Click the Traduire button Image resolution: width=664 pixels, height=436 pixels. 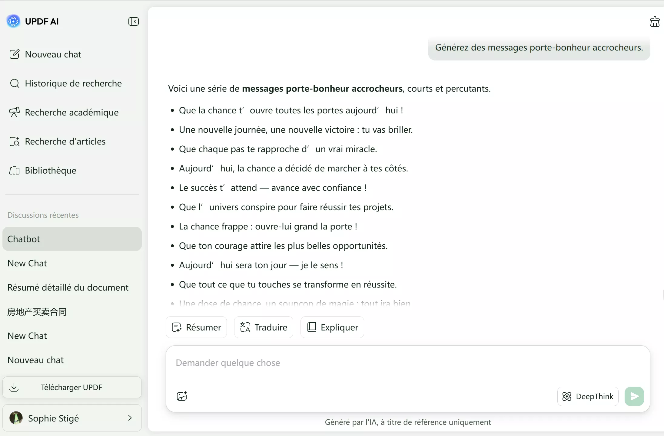(263, 327)
